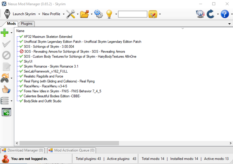Open dropdown arrow beside the light bulb
233x164 pixels.
pos(116,14)
